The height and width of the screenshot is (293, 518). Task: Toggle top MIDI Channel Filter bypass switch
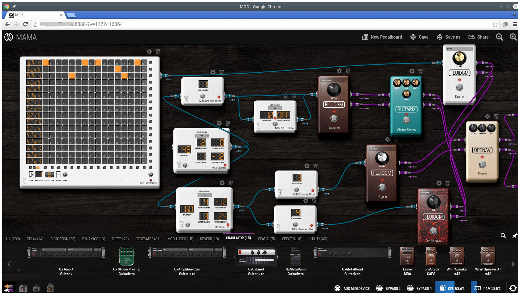point(203,96)
